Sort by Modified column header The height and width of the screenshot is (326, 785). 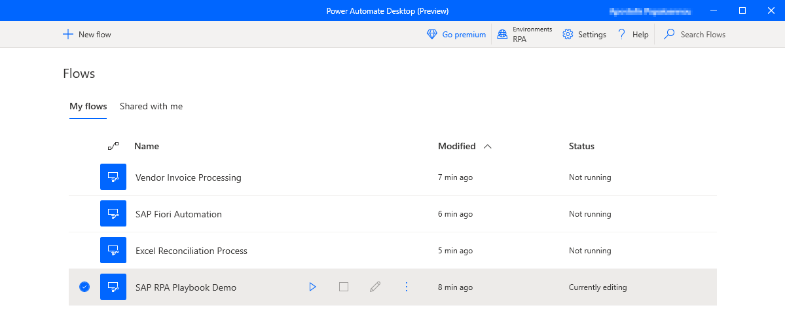click(x=456, y=146)
